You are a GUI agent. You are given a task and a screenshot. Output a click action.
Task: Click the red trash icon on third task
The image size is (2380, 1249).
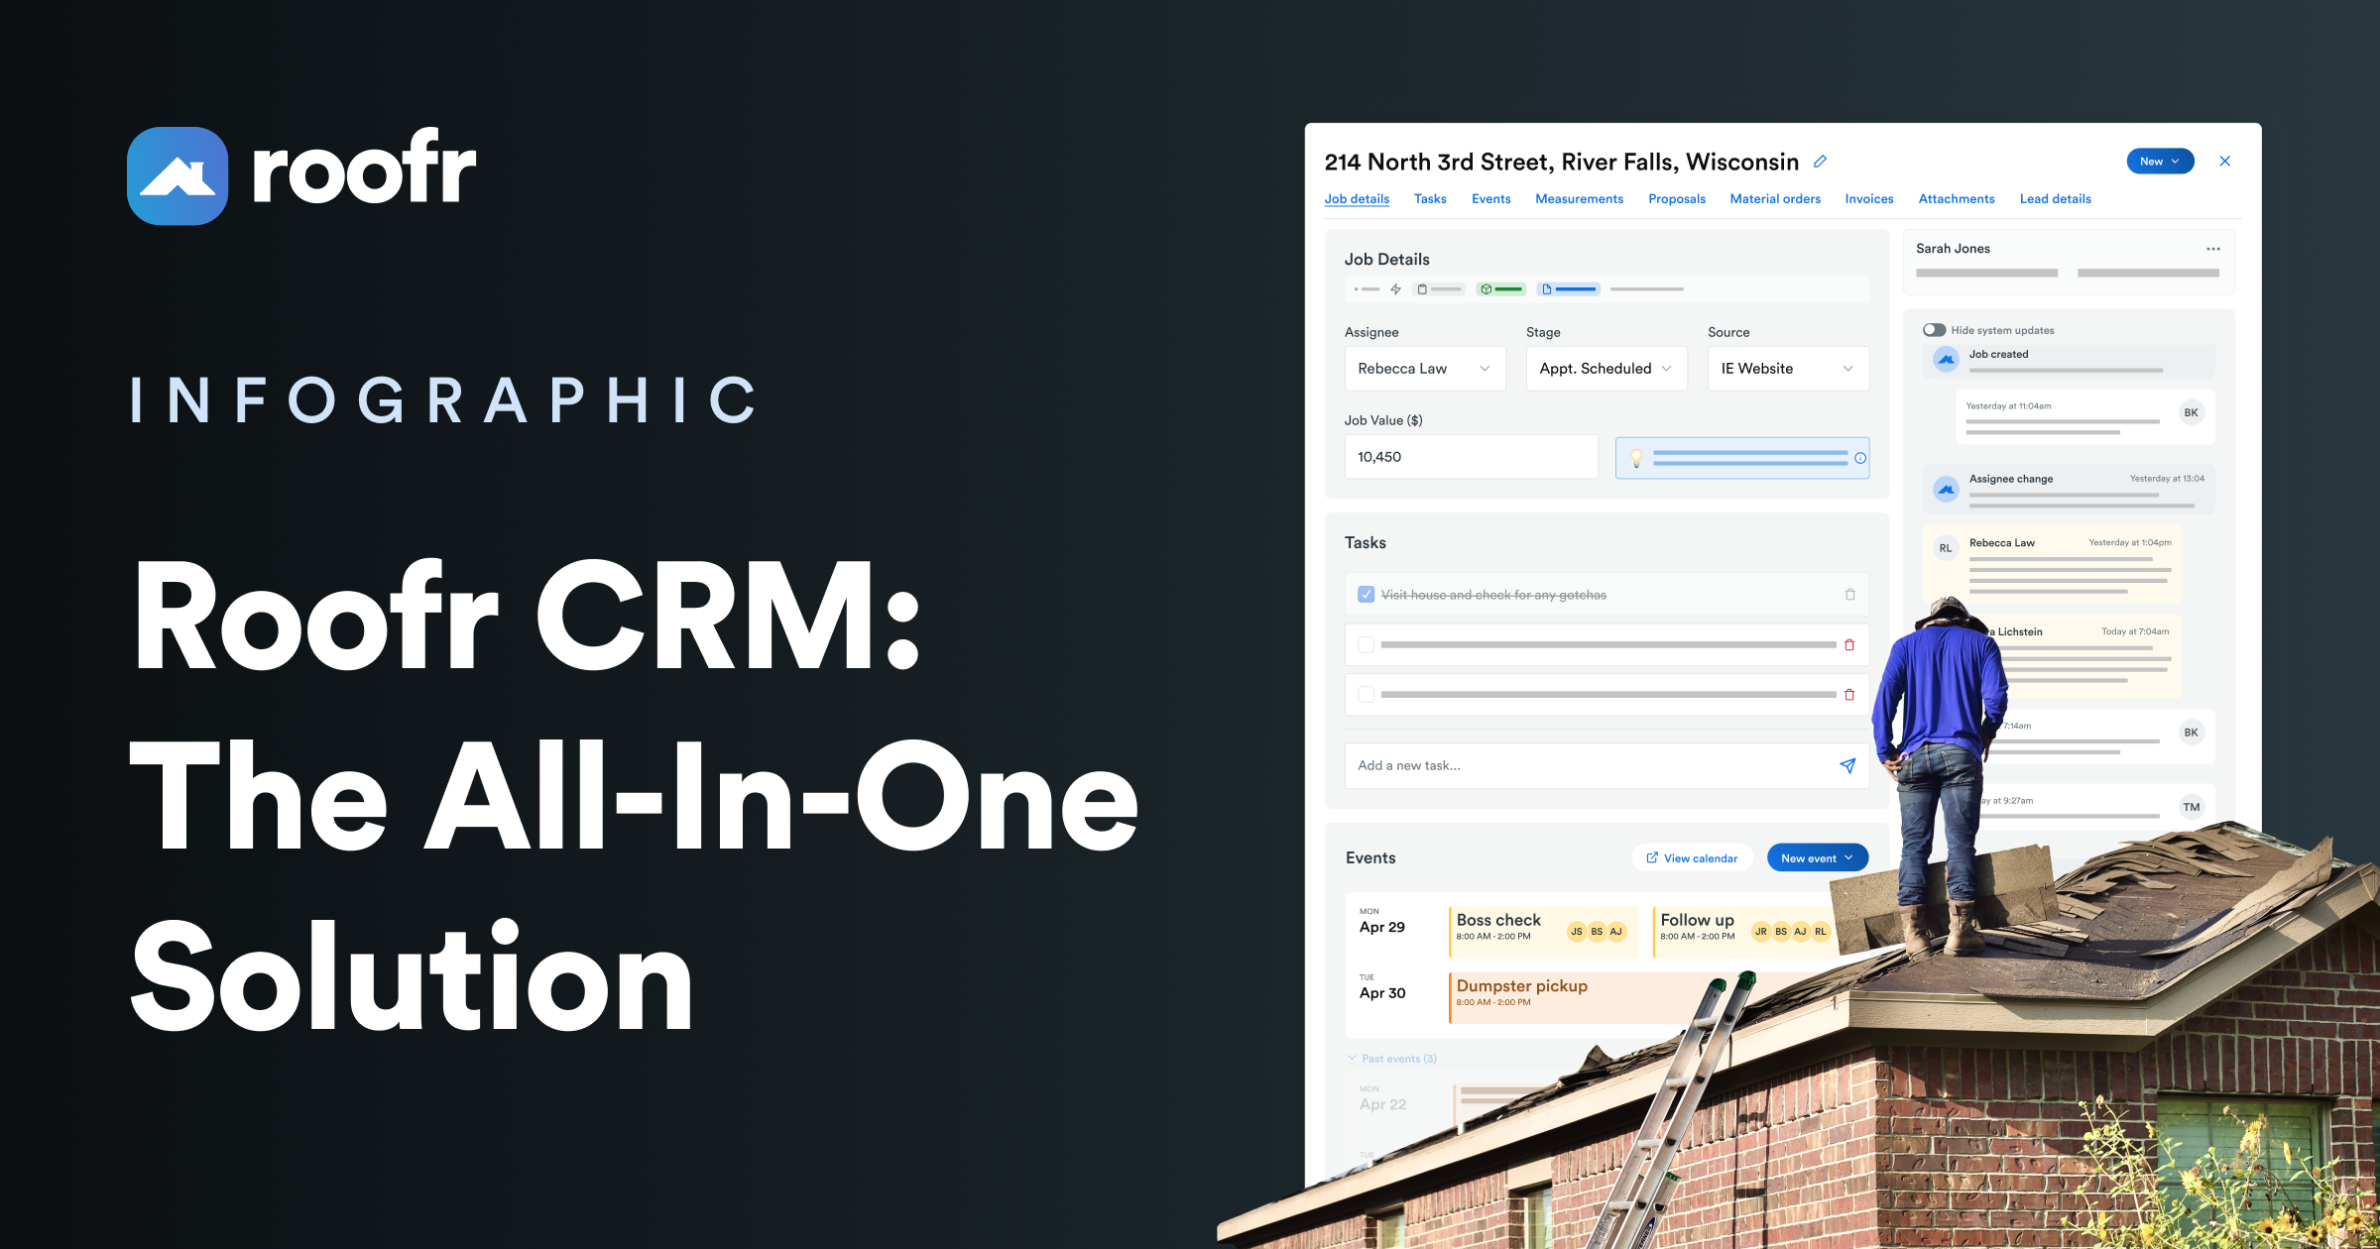point(1849,695)
